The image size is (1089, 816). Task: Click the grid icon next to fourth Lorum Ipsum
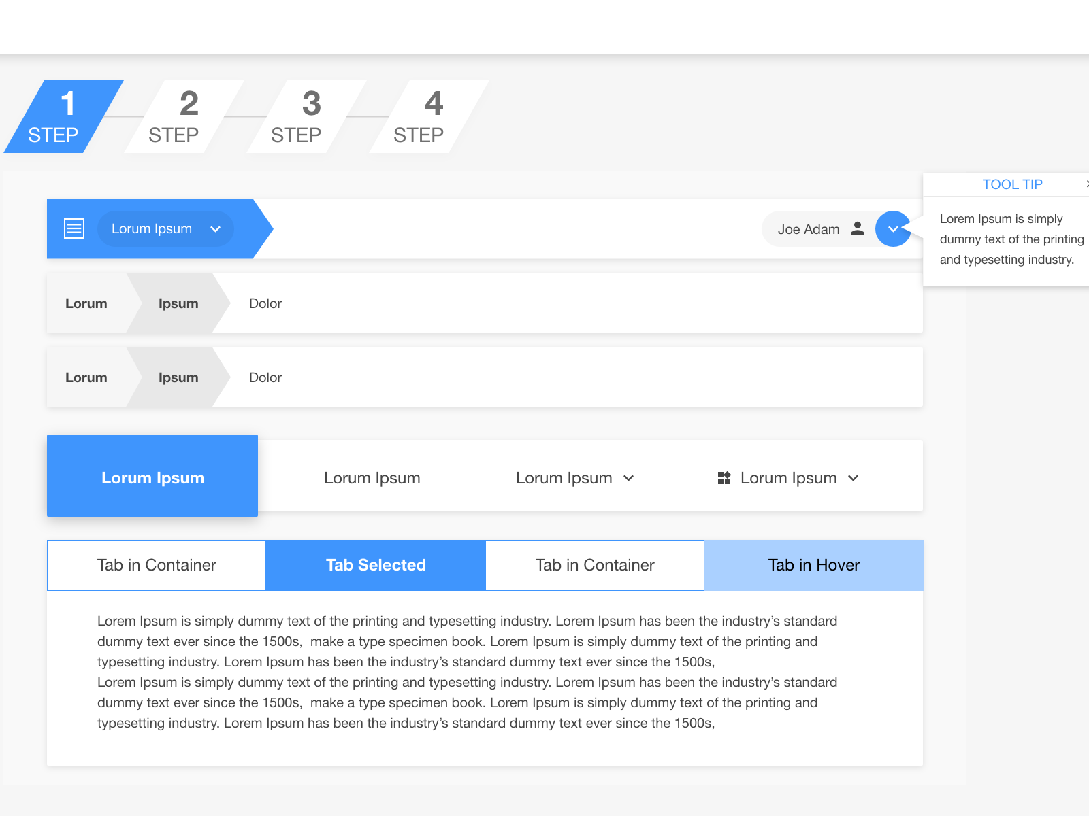tap(724, 477)
